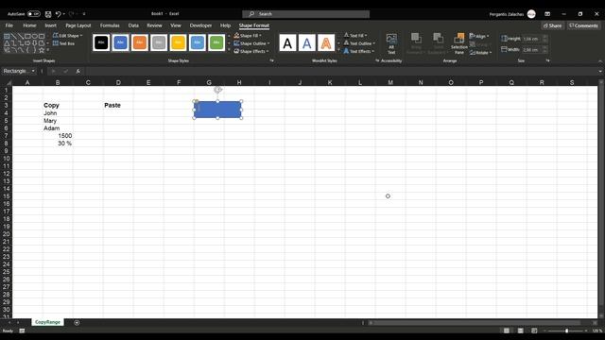Viewport: 605px width, 340px height.
Task: Open the Edit Shape dropdown
Action: click(67, 36)
